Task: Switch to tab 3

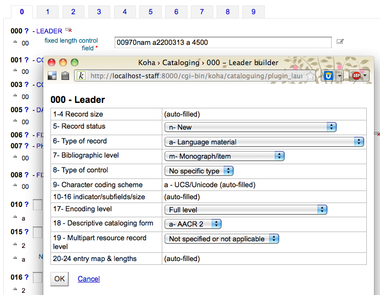Action: tap(99, 11)
